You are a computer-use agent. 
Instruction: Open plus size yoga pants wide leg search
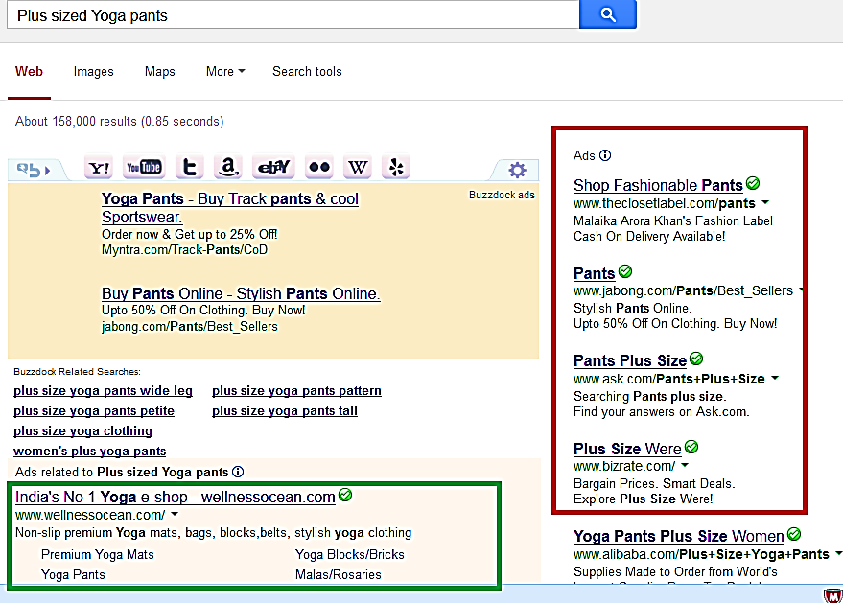(103, 391)
